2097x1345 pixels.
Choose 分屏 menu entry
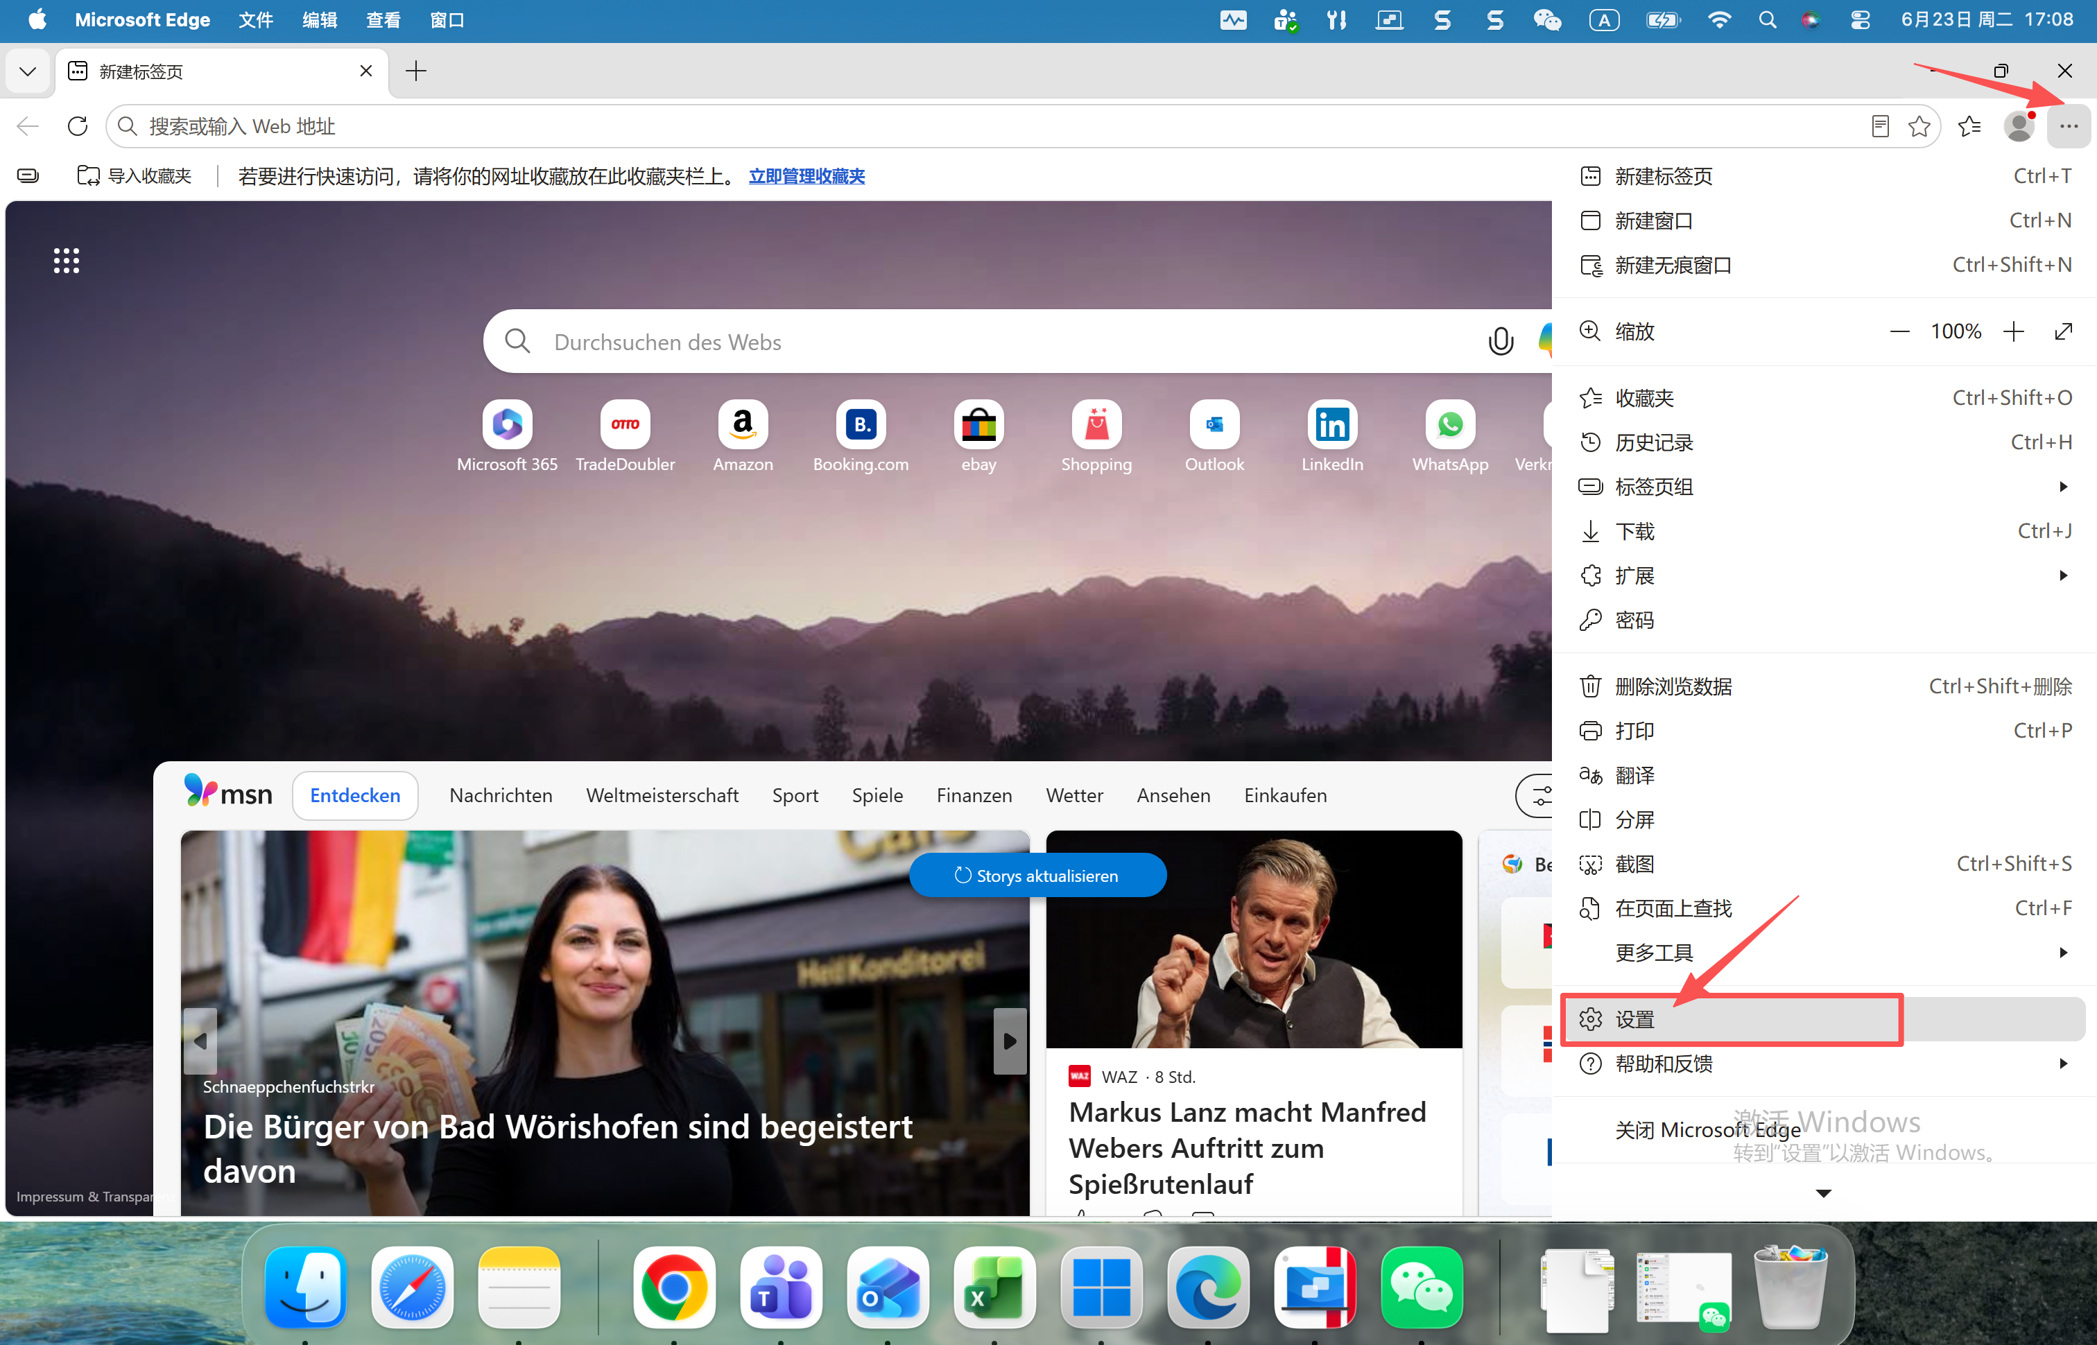point(1824,821)
